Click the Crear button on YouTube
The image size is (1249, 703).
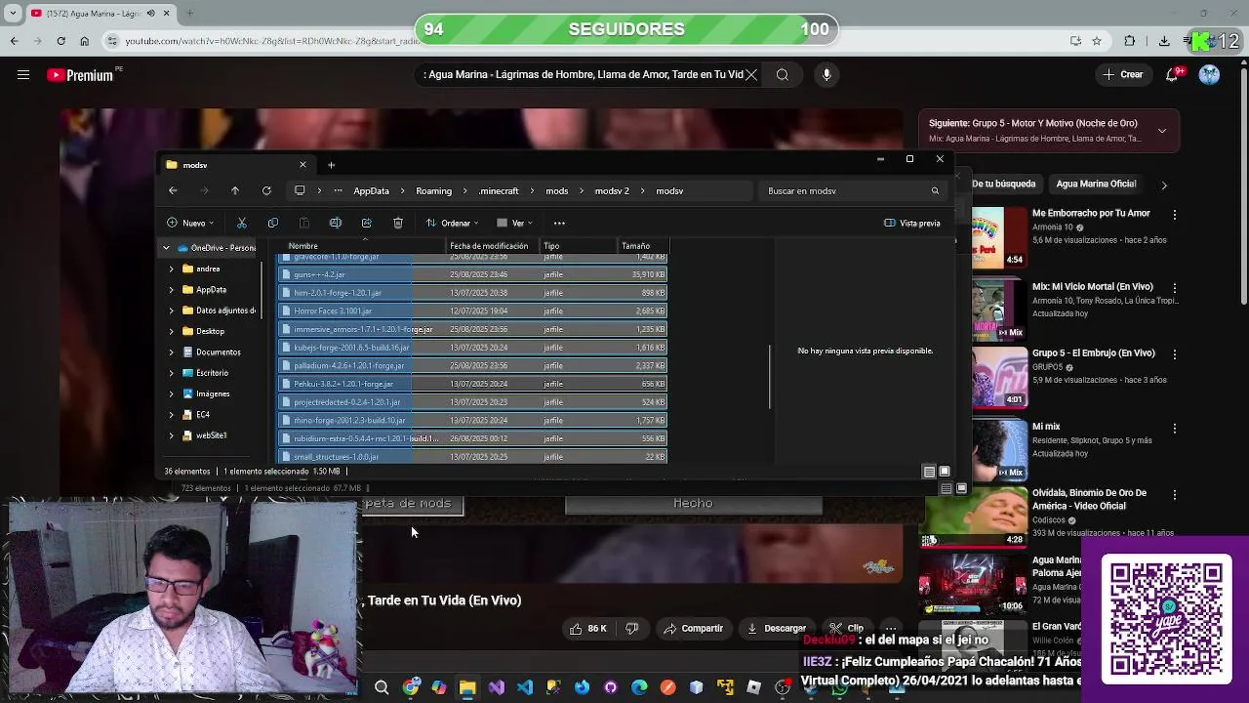[x=1122, y=74]
